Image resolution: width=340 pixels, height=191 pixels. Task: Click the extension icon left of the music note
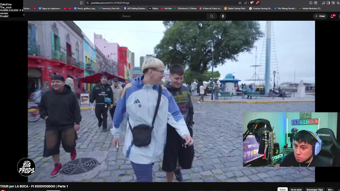click(316, 3)
